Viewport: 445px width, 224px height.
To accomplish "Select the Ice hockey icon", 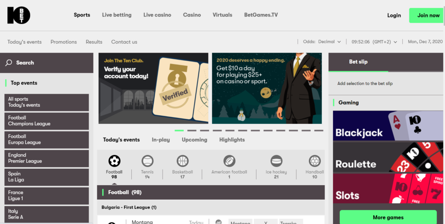I will click(276, 161).
